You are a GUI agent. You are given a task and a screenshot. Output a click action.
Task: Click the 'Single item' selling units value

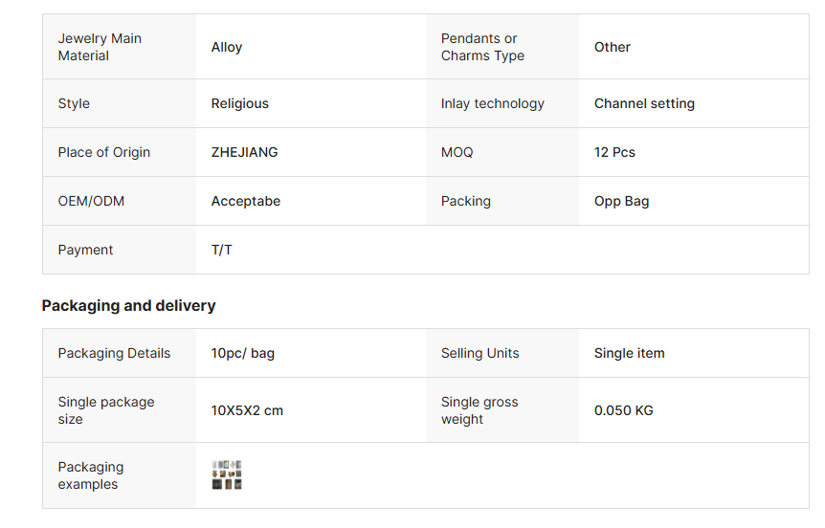(x=629, y=353)
